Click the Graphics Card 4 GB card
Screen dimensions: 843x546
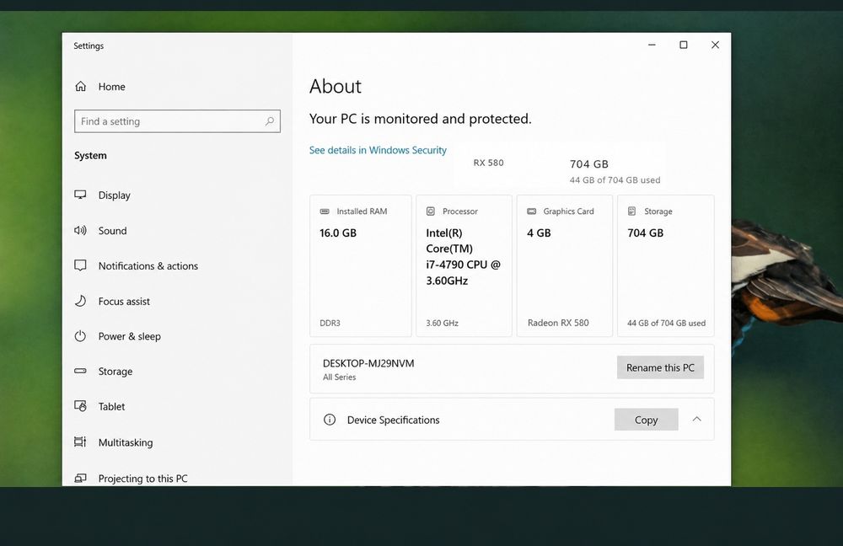coord(565,266)
